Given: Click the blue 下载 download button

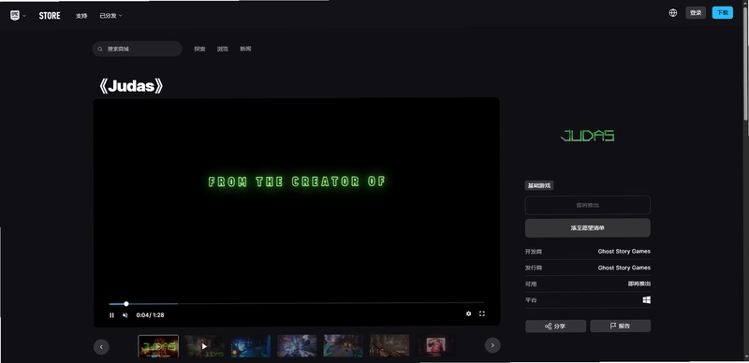Looking at the screenshot, I should coord(722,13).
